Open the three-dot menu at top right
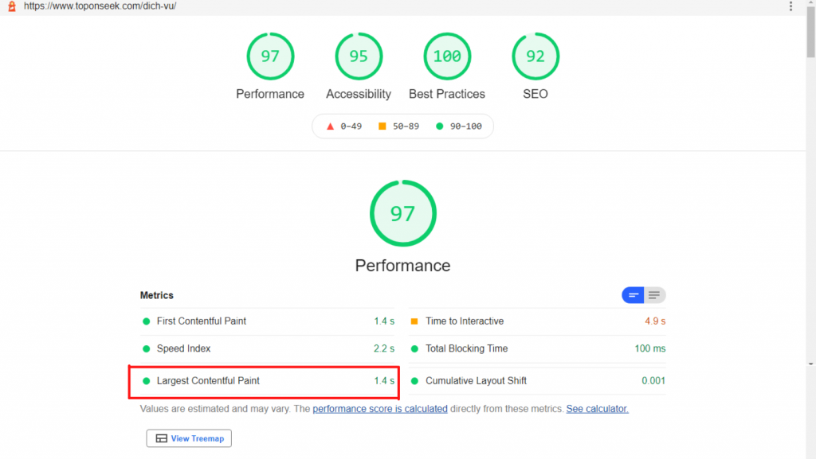This screenshot has width=816, height=459. click(x=790, y=6)
